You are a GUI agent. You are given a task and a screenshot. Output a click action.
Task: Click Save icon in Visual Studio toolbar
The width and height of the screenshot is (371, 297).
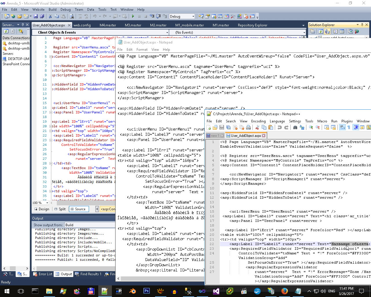[36, 17]
